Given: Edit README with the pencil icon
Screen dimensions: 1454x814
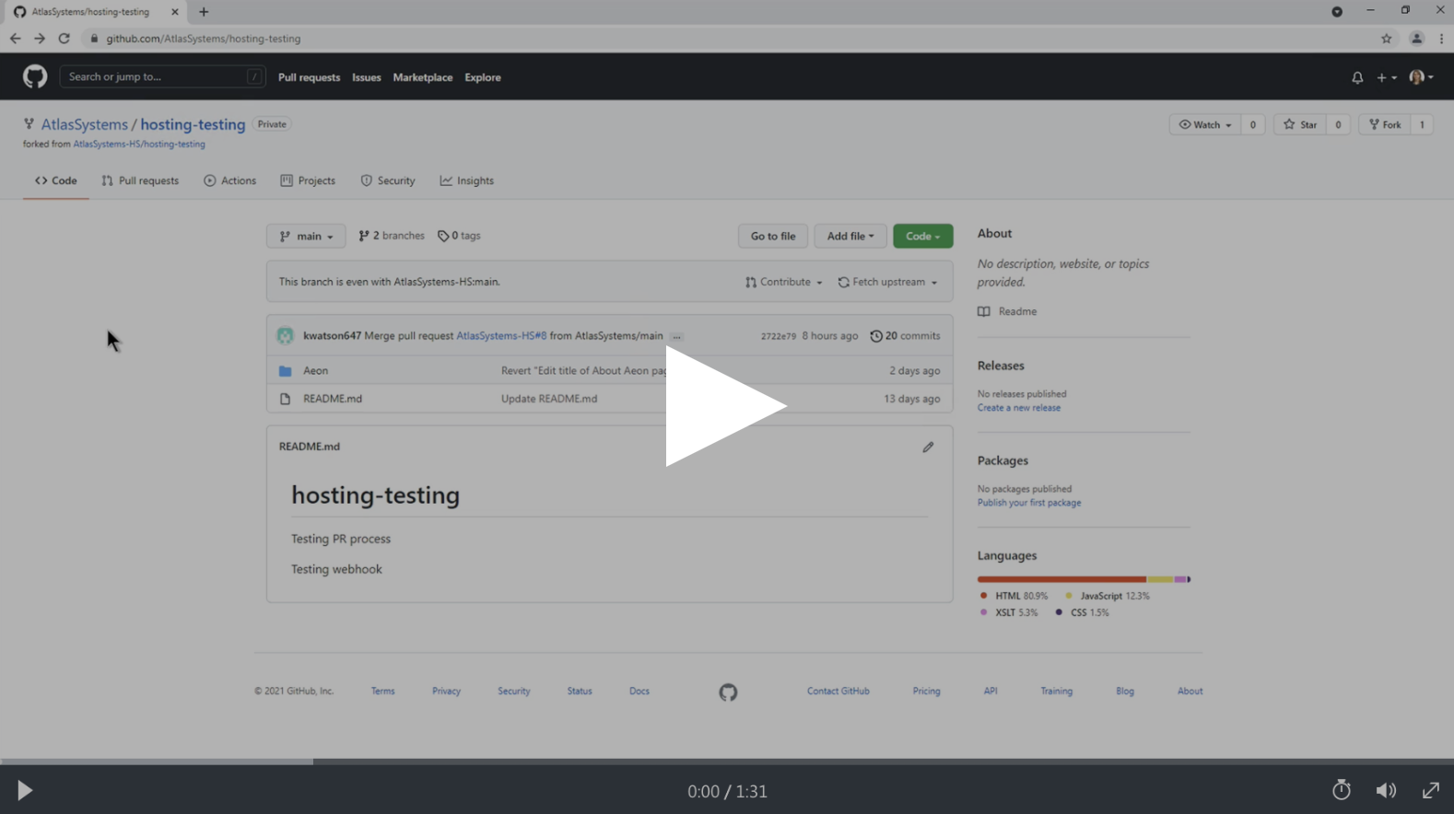Looking at the screenshot, I should pos(928,447).
